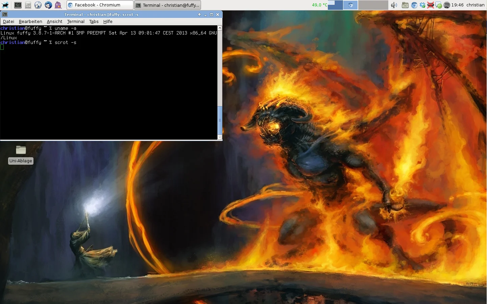Click the terminal scrollbar thumb
This screenshot has width=487, height=304.
tap(220, 120)
